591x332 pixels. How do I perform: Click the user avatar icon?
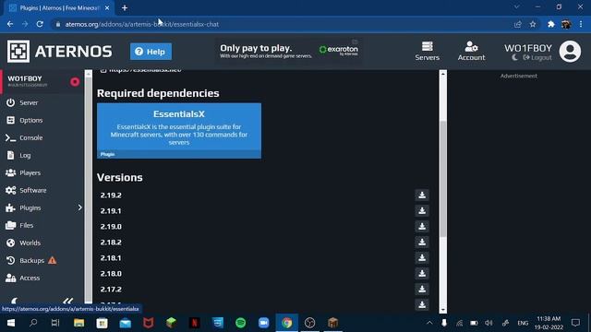pyautogui.click(x=570, y=52)
